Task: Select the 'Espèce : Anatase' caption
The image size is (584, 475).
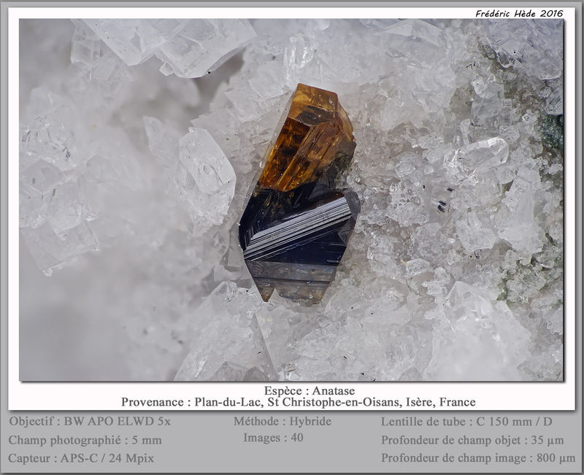Action: click(x=310, y=390)
